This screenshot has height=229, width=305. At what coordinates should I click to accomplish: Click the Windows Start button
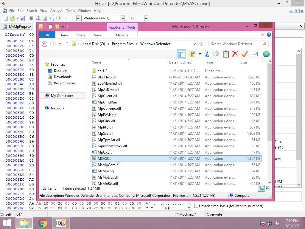tap(7, 223)
